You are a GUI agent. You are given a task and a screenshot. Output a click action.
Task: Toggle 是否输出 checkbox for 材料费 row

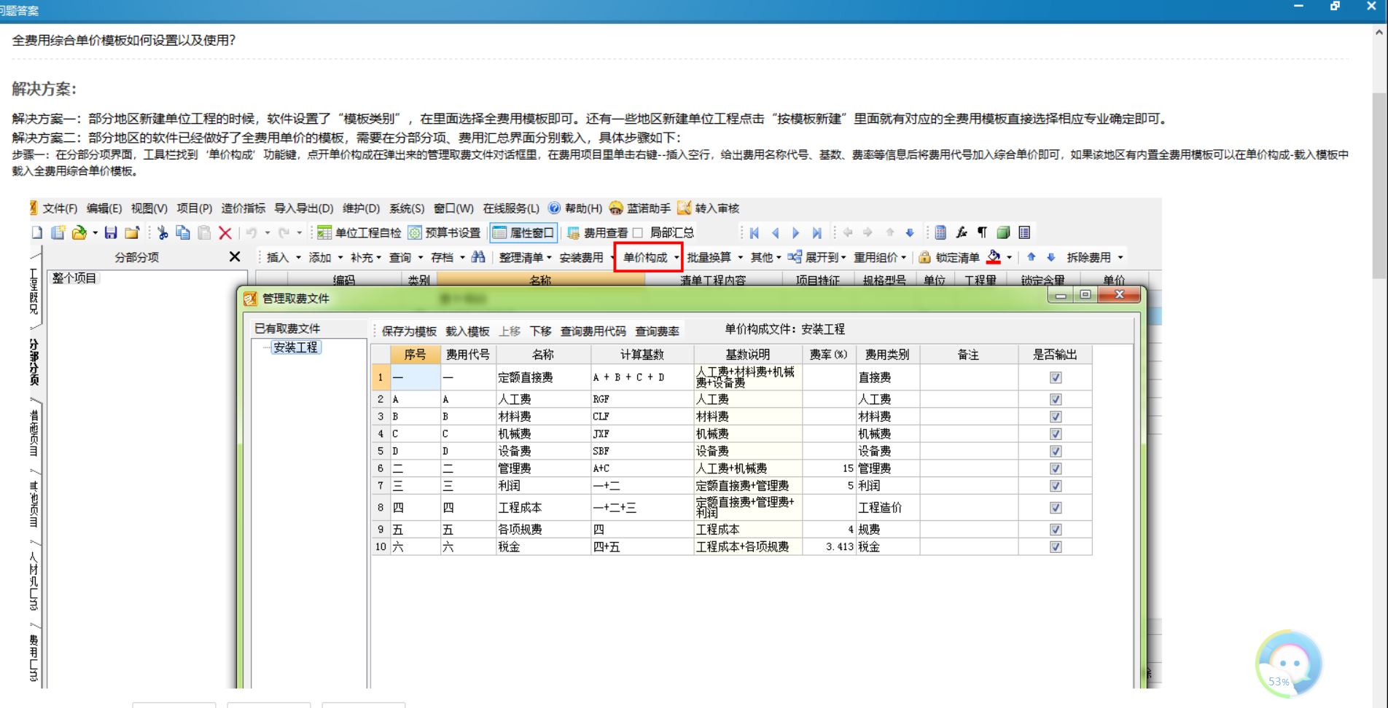pyautogui.click(x=1055, y=417)
